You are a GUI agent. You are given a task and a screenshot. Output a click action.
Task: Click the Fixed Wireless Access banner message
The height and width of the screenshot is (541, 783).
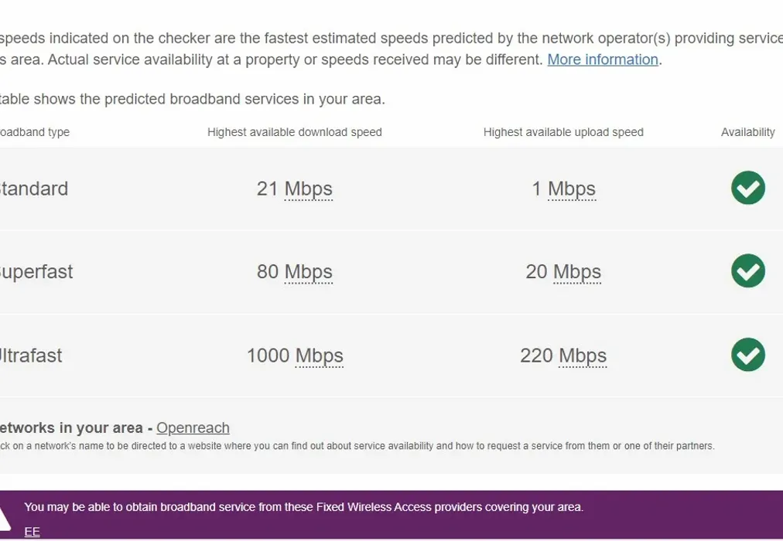point(303,507)
